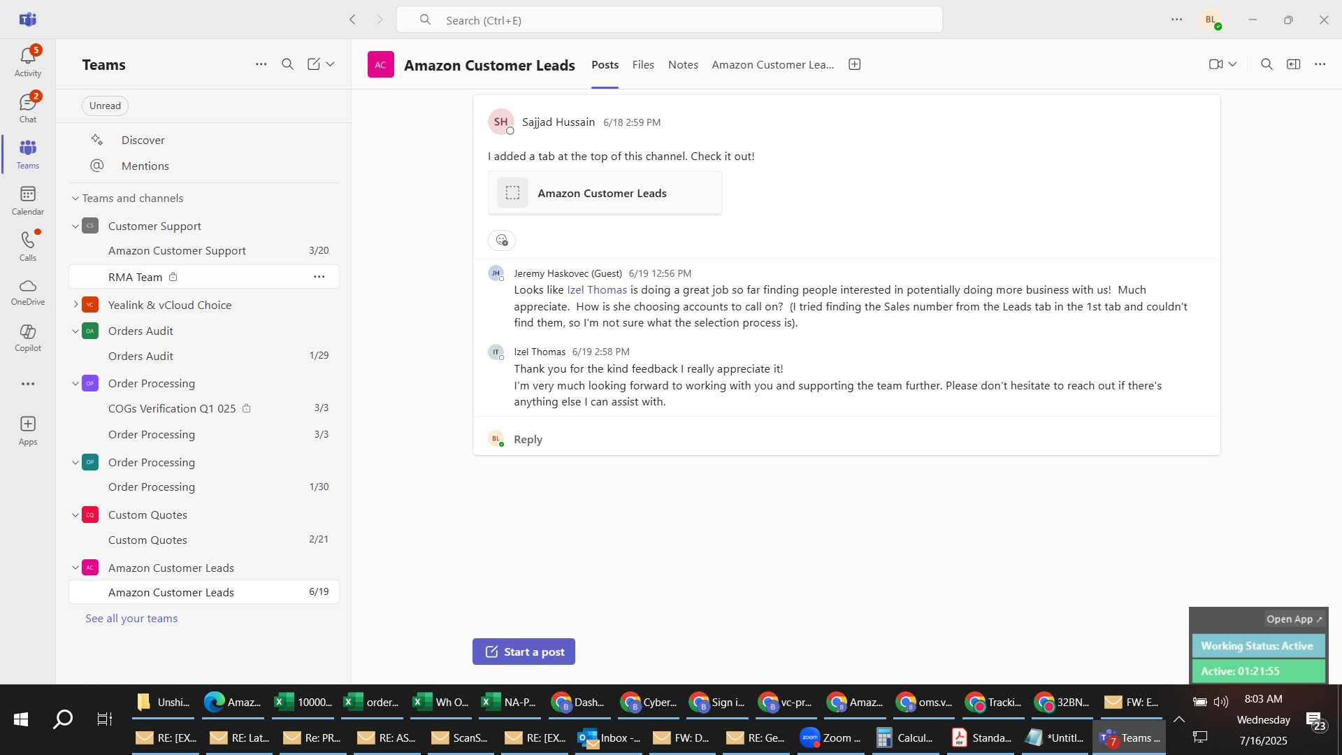Open the BL profile avatar menu

pos(1211,20)
